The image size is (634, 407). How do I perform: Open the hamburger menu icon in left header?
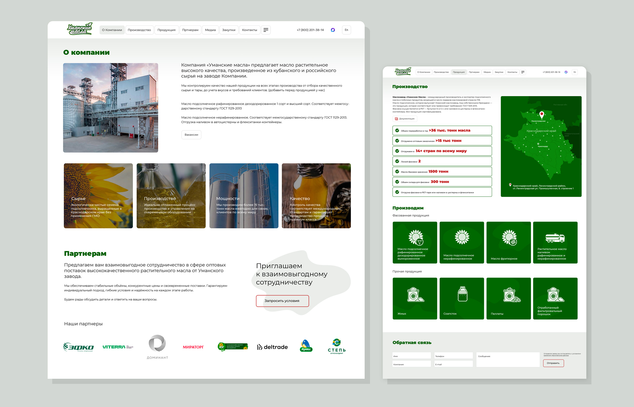[x=266, y=30]
